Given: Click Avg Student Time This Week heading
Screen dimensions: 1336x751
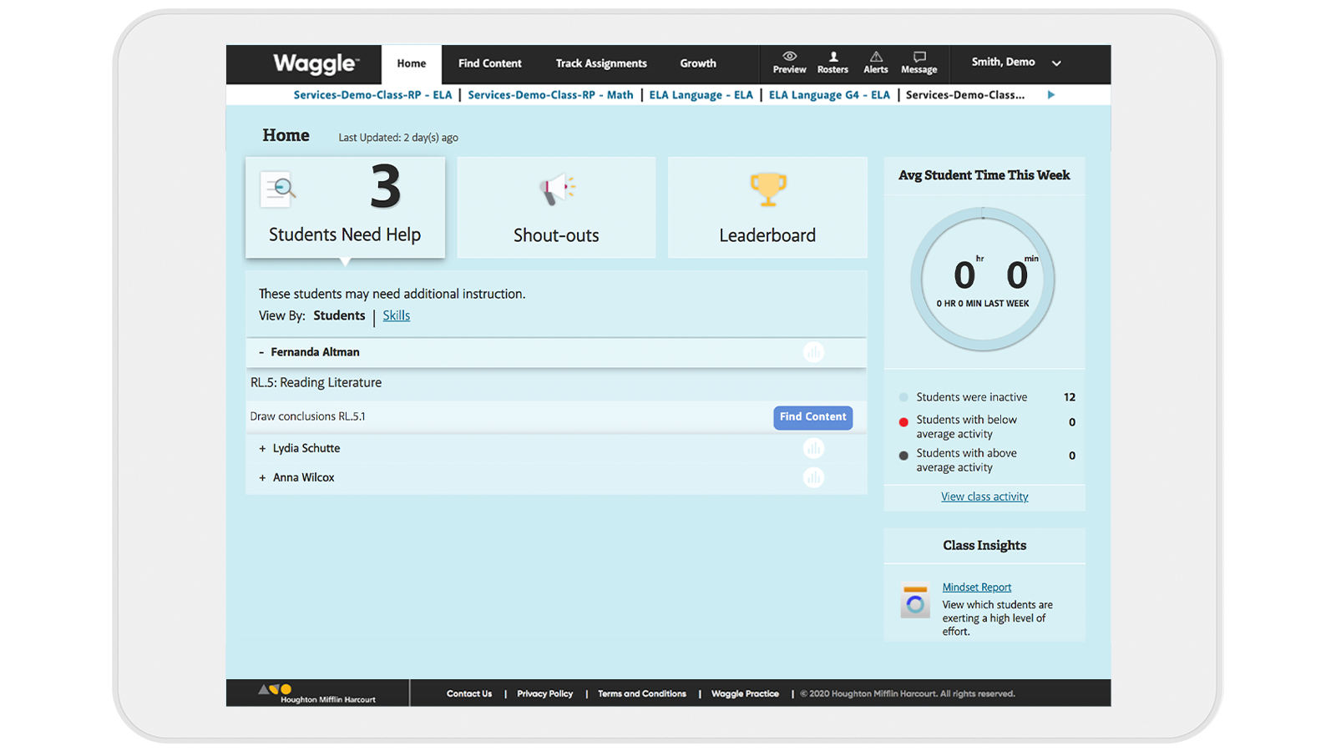Looking at the screenshot, I should (x=984, y=175).
